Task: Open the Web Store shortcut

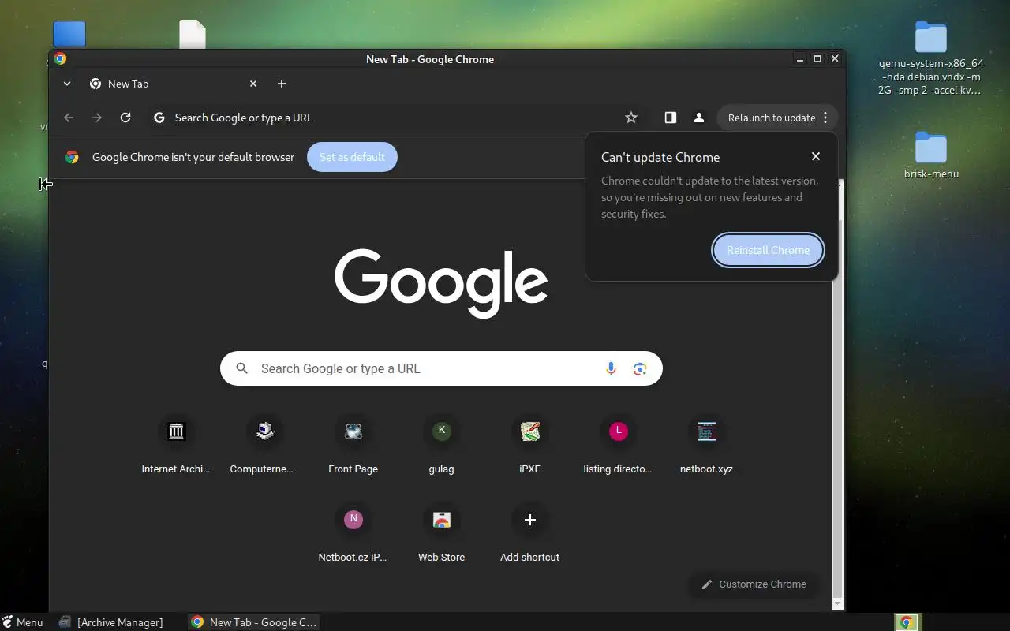Action: point(441,534)
